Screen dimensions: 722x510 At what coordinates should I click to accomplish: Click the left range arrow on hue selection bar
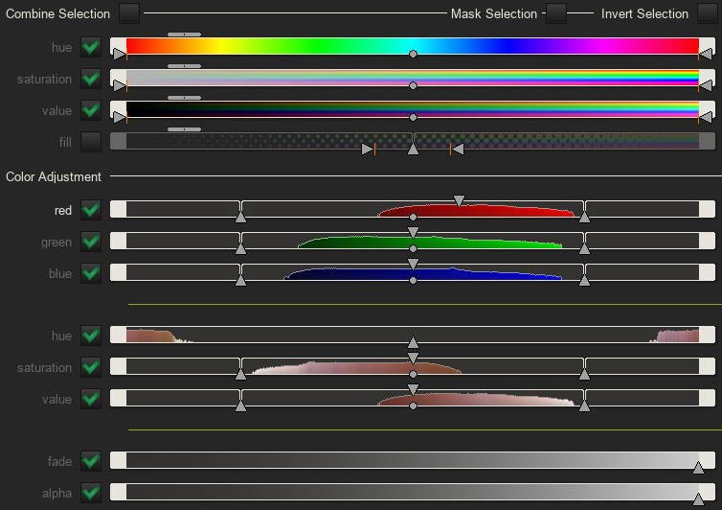(120, 55)
